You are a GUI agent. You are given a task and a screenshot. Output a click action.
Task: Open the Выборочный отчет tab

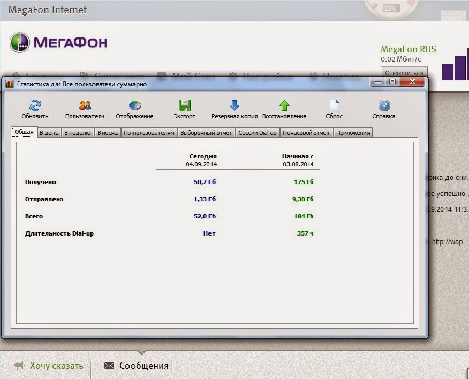[206, 133]
